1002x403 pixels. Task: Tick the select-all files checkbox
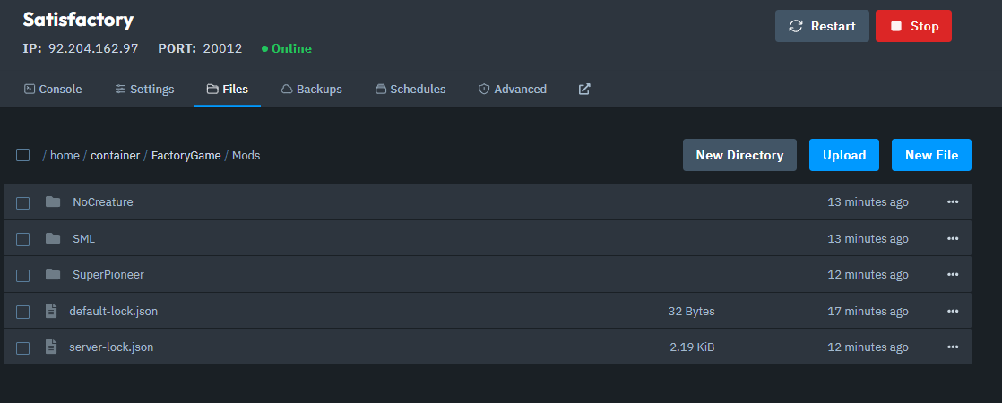coord(23,155)
